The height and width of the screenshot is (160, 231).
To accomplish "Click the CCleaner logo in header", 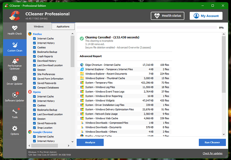I will (x=15, y=16).
